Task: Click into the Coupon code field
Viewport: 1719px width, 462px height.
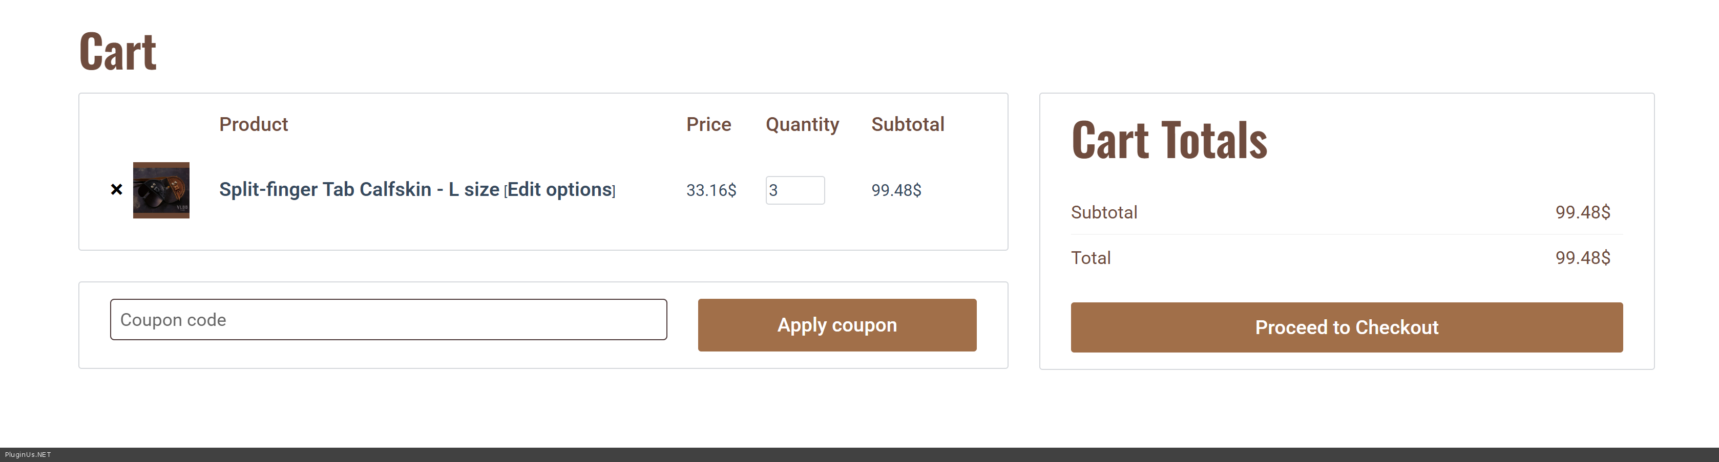Action: tap(388, 319)
